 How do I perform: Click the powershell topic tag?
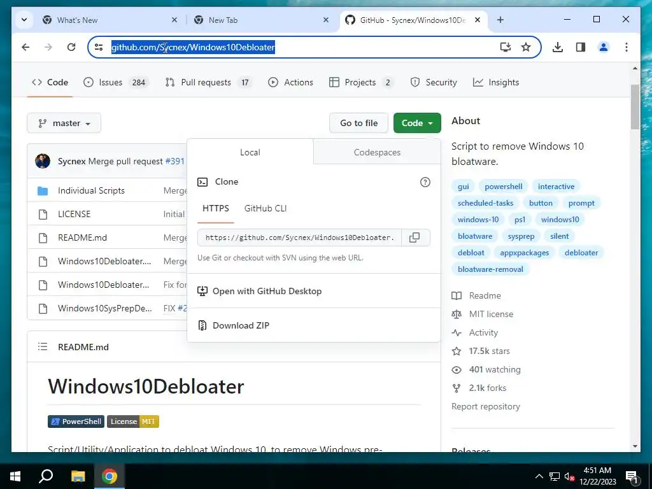pyautogui.click(x=503, y=187)
